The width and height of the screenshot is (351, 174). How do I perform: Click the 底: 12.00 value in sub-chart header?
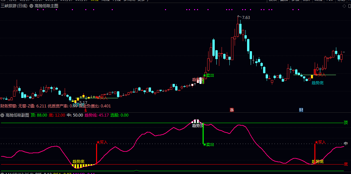(x=57, y=116)
